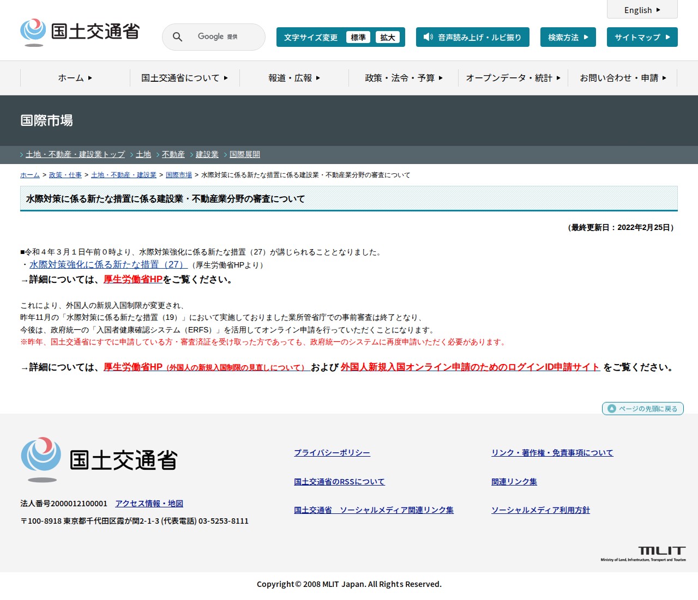Click the MLIT logo in the header
Viewport: 698px width, 600px height.
pyautogui.click(x=80, y=32)
